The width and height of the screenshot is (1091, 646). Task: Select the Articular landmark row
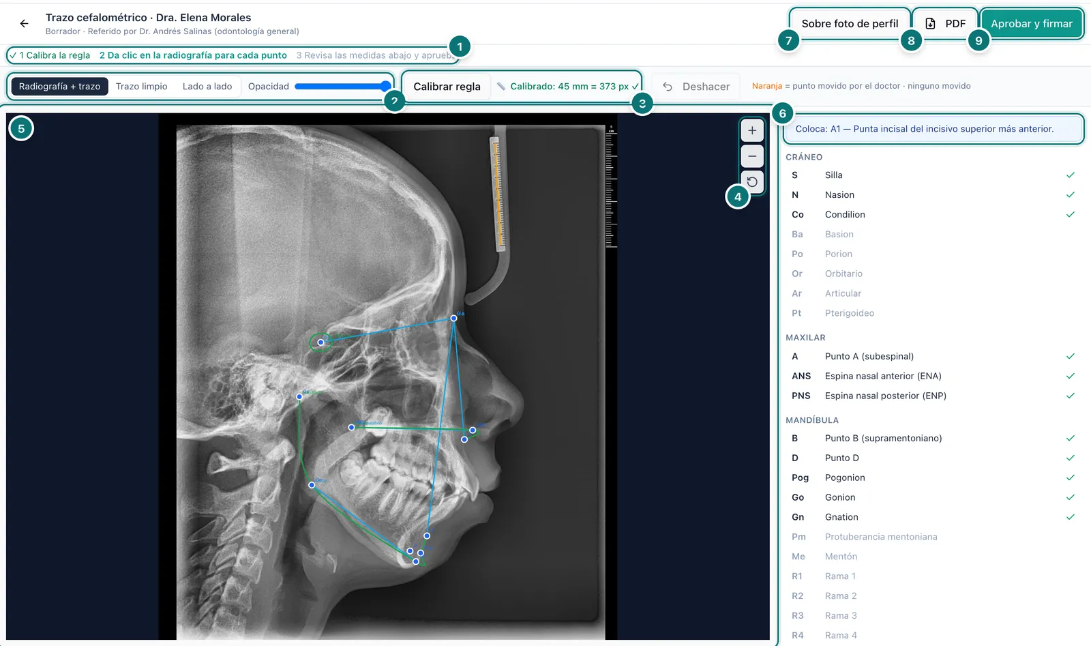click(x=933, y=294)
